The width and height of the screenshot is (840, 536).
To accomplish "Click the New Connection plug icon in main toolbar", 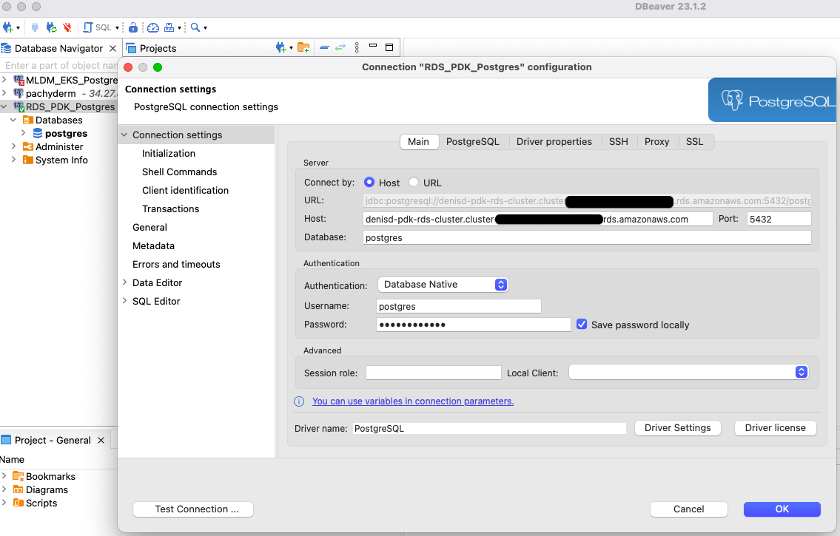I will click(8, 27).
